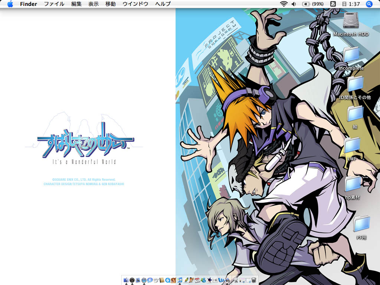Click the Wi-Fi AirPort status icon

tap(284, 4)
